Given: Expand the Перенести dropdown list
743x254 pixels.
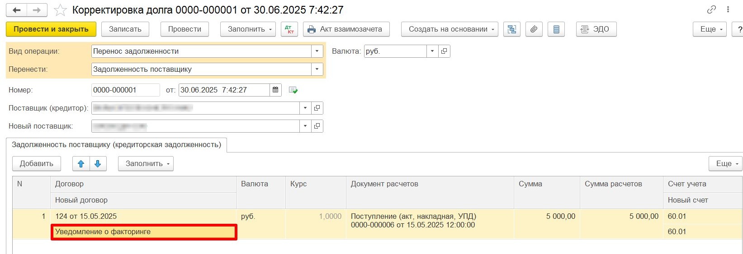Looking at the screenshot, I should coord(317,69).
